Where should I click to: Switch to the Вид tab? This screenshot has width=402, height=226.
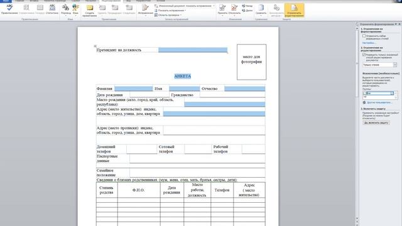tap(129, 1)
